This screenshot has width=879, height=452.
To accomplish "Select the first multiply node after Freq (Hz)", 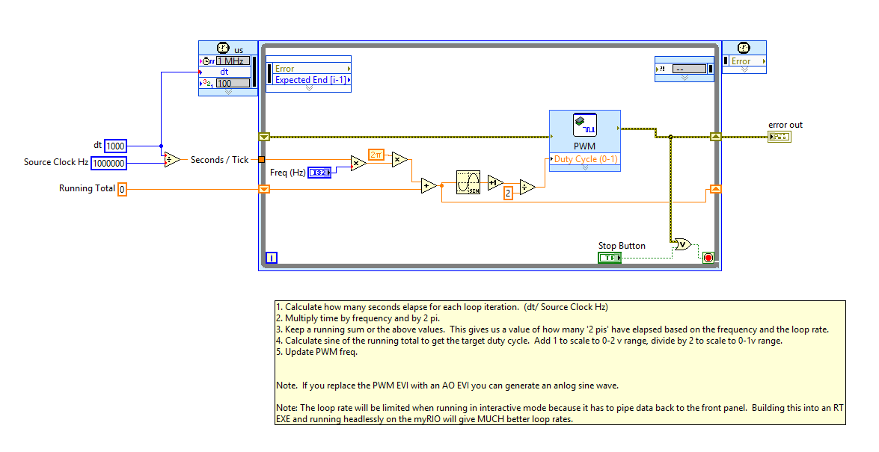I will 359,163.
